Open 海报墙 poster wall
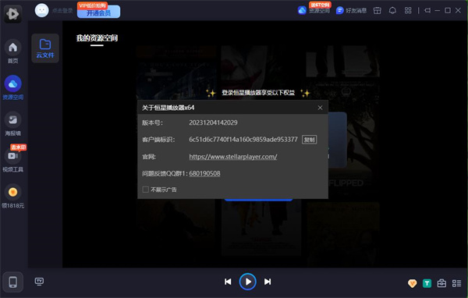Image resolution: width=468 pixels, height=298 pixels. [x=12, y=124]
